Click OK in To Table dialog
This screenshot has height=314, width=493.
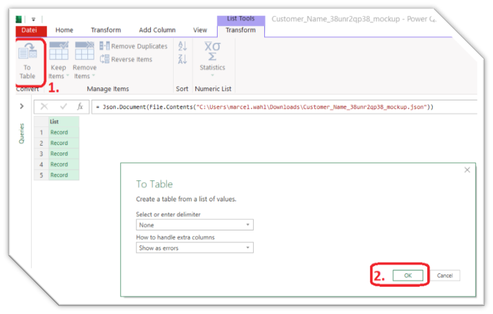point(407,275)
